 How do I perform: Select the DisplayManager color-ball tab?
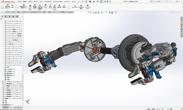(17, 16)
